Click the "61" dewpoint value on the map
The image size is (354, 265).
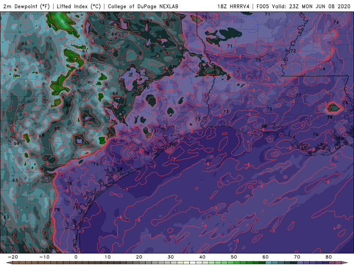pyautogui.click(x=85, y=51)
